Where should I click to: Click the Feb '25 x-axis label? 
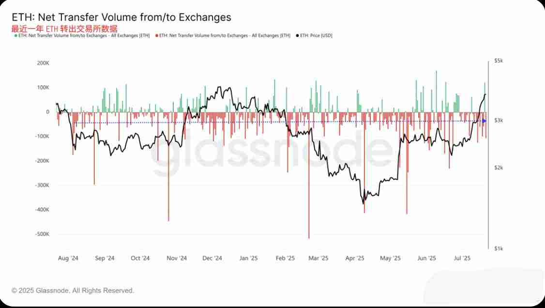pos(285,258)
